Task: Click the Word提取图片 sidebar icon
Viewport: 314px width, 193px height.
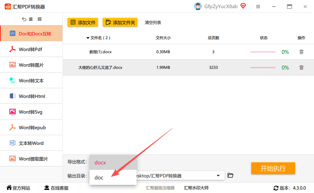Action: [13, 159]
